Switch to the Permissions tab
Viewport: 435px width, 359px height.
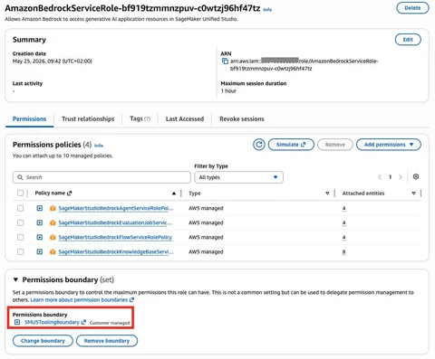(29, 118)
